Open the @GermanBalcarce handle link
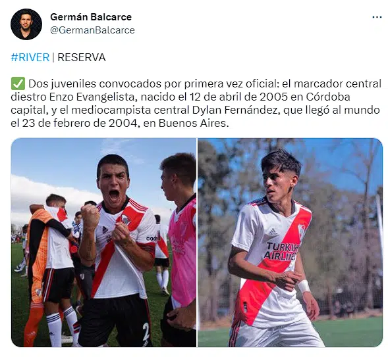Screen dimensions: 388x357 click(x=92, y=30)
